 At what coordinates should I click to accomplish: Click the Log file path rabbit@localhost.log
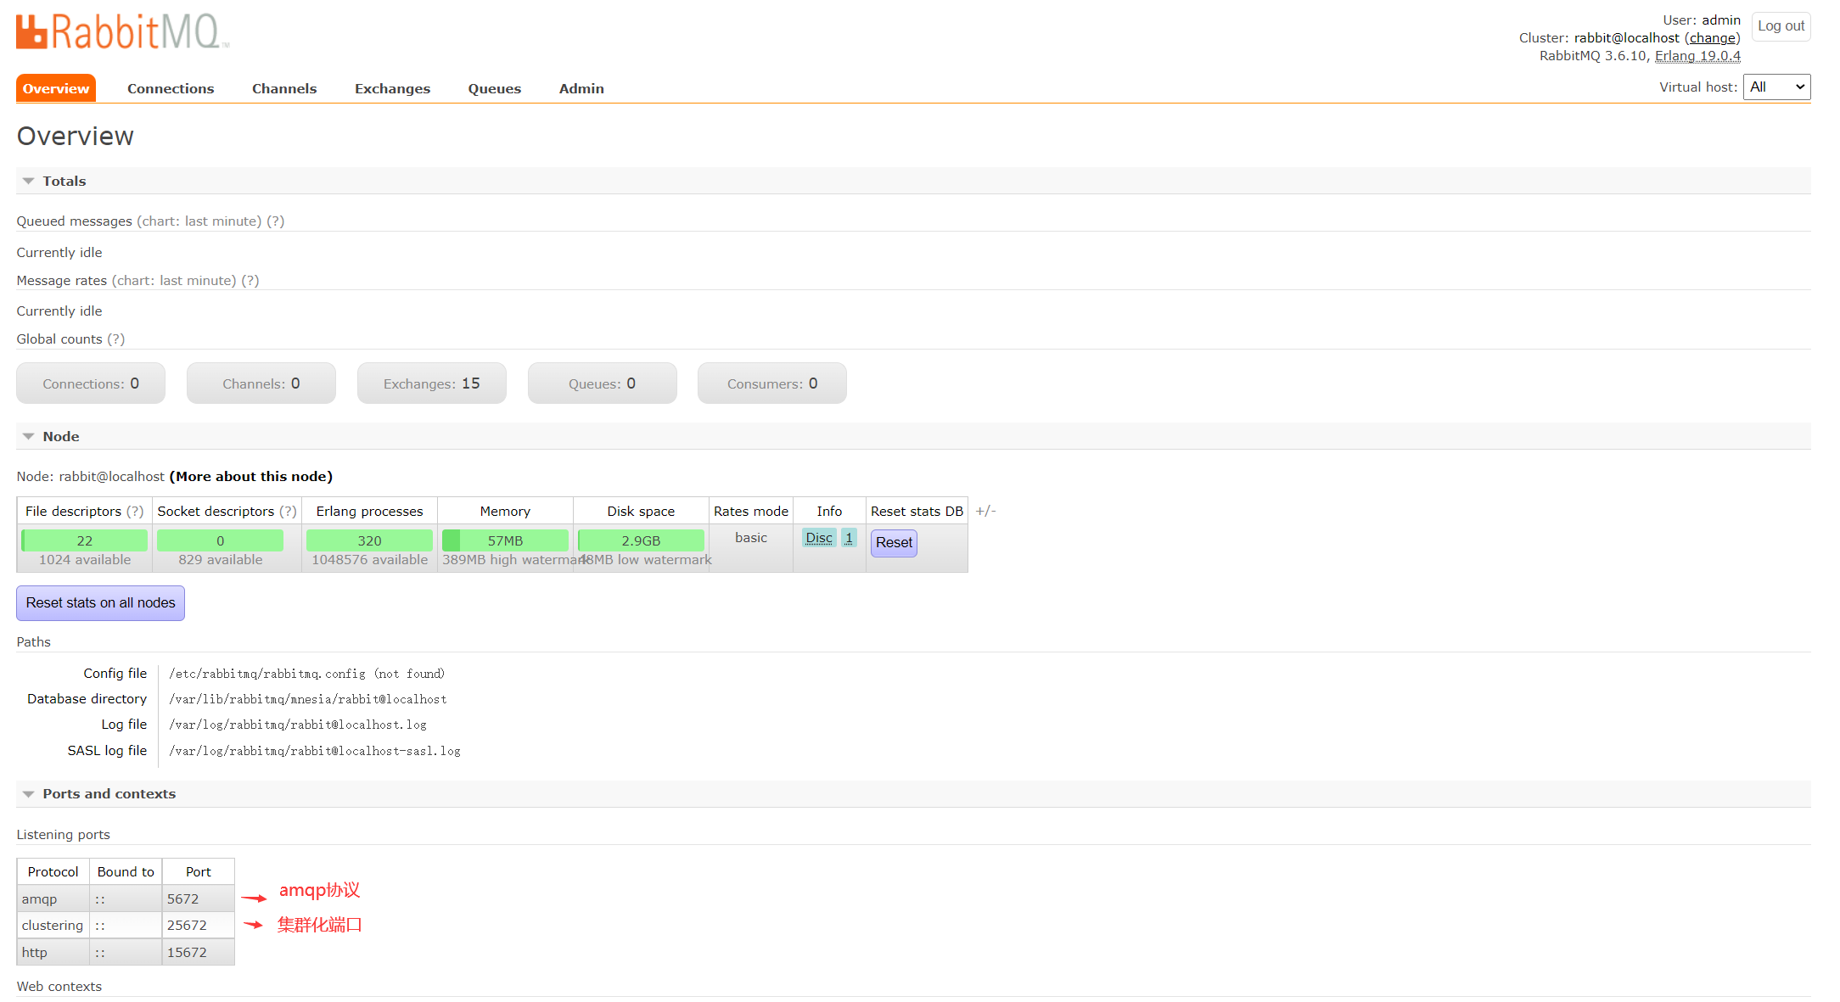[298, 725]
